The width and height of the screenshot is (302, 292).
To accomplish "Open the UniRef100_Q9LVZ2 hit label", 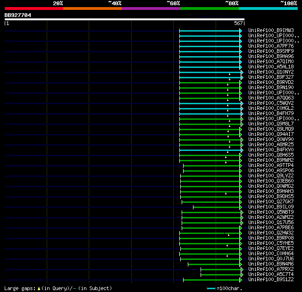I will 271,176.
